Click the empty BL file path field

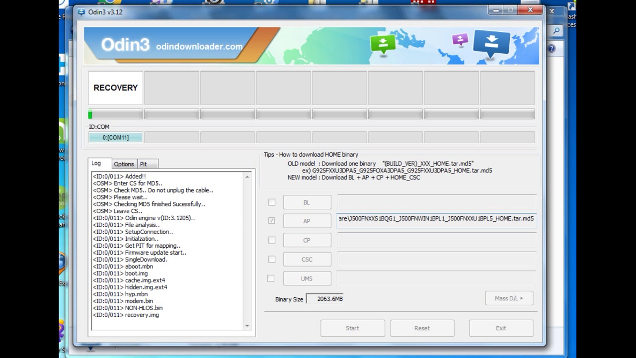point(437,202)
